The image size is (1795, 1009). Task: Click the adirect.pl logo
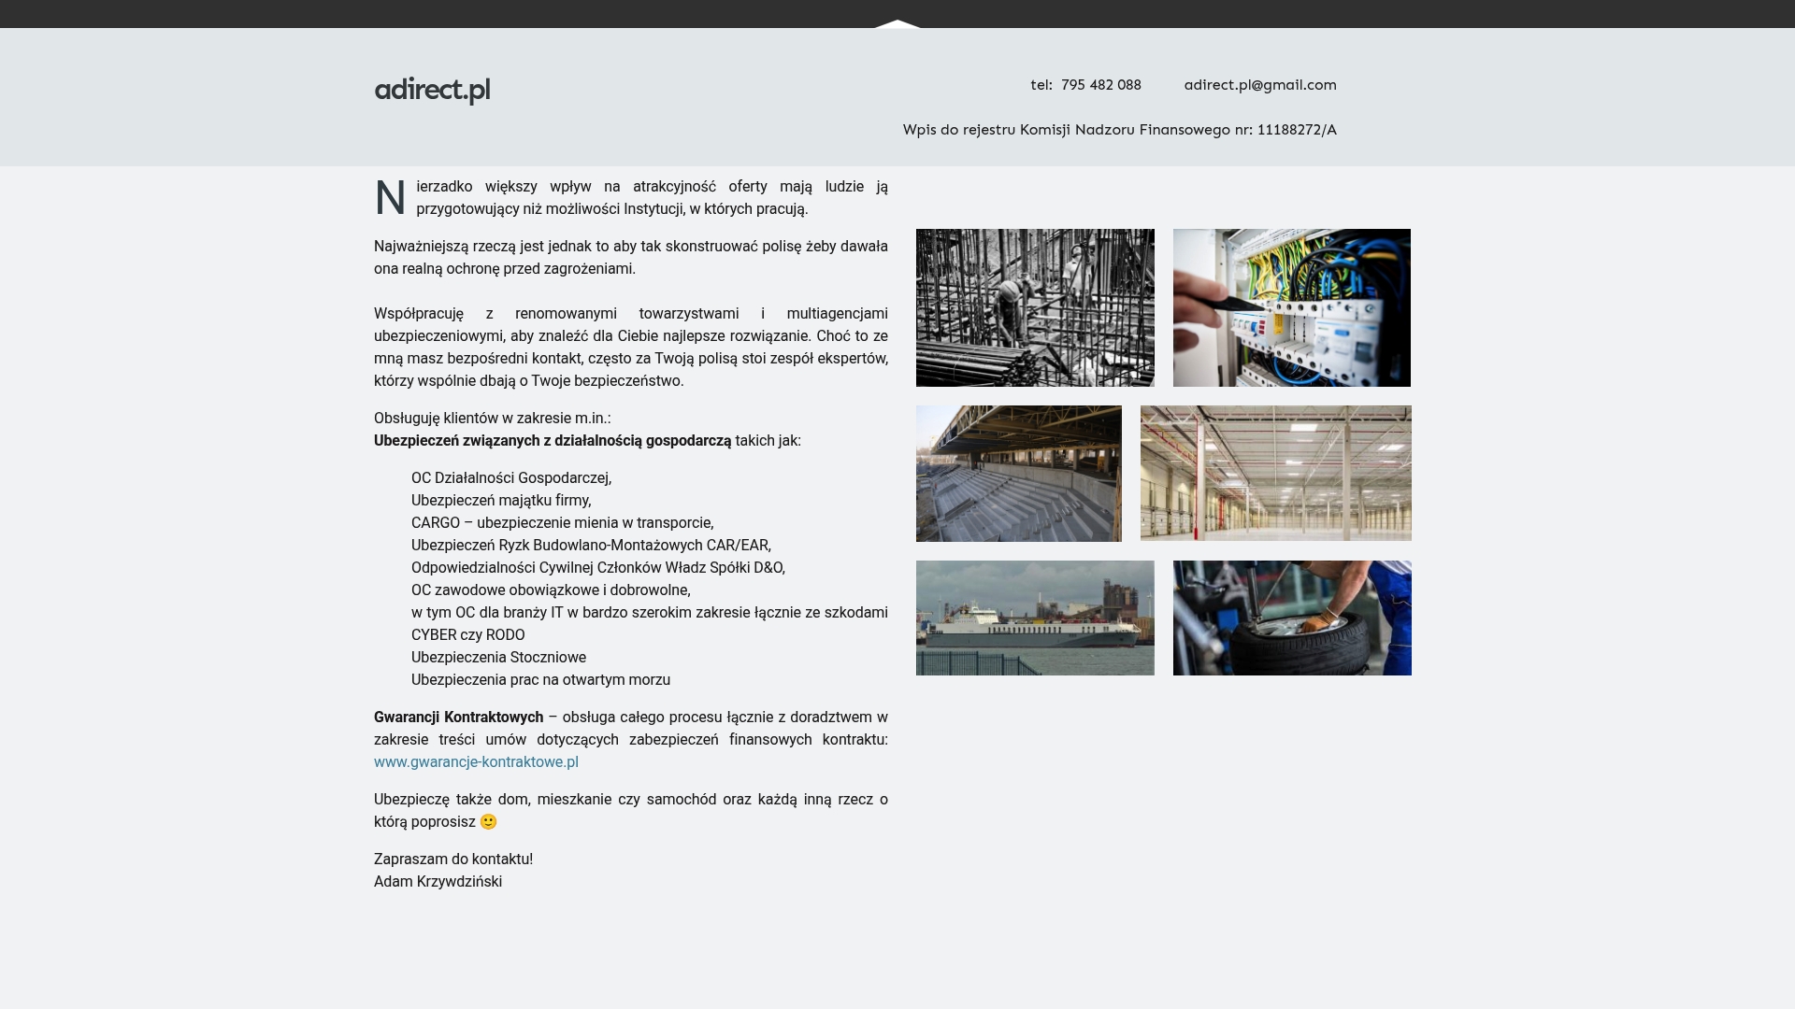tap(432, 90)
